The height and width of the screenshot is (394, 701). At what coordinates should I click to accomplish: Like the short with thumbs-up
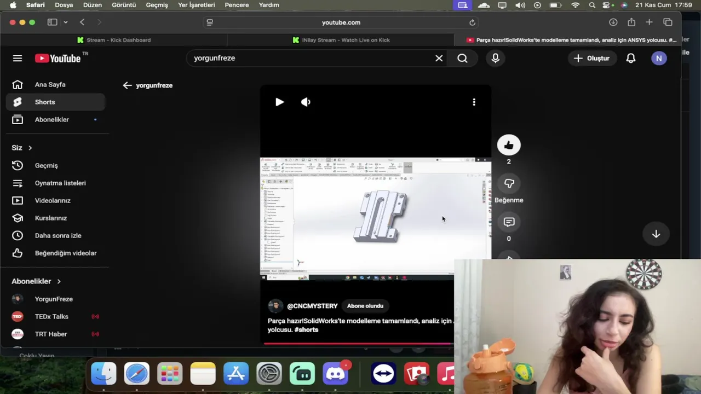509,145
